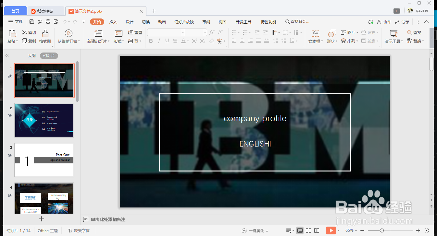The image size is (437, 236).
Task: Toggle Bold formatting
Action: click(x=151, y=41)
